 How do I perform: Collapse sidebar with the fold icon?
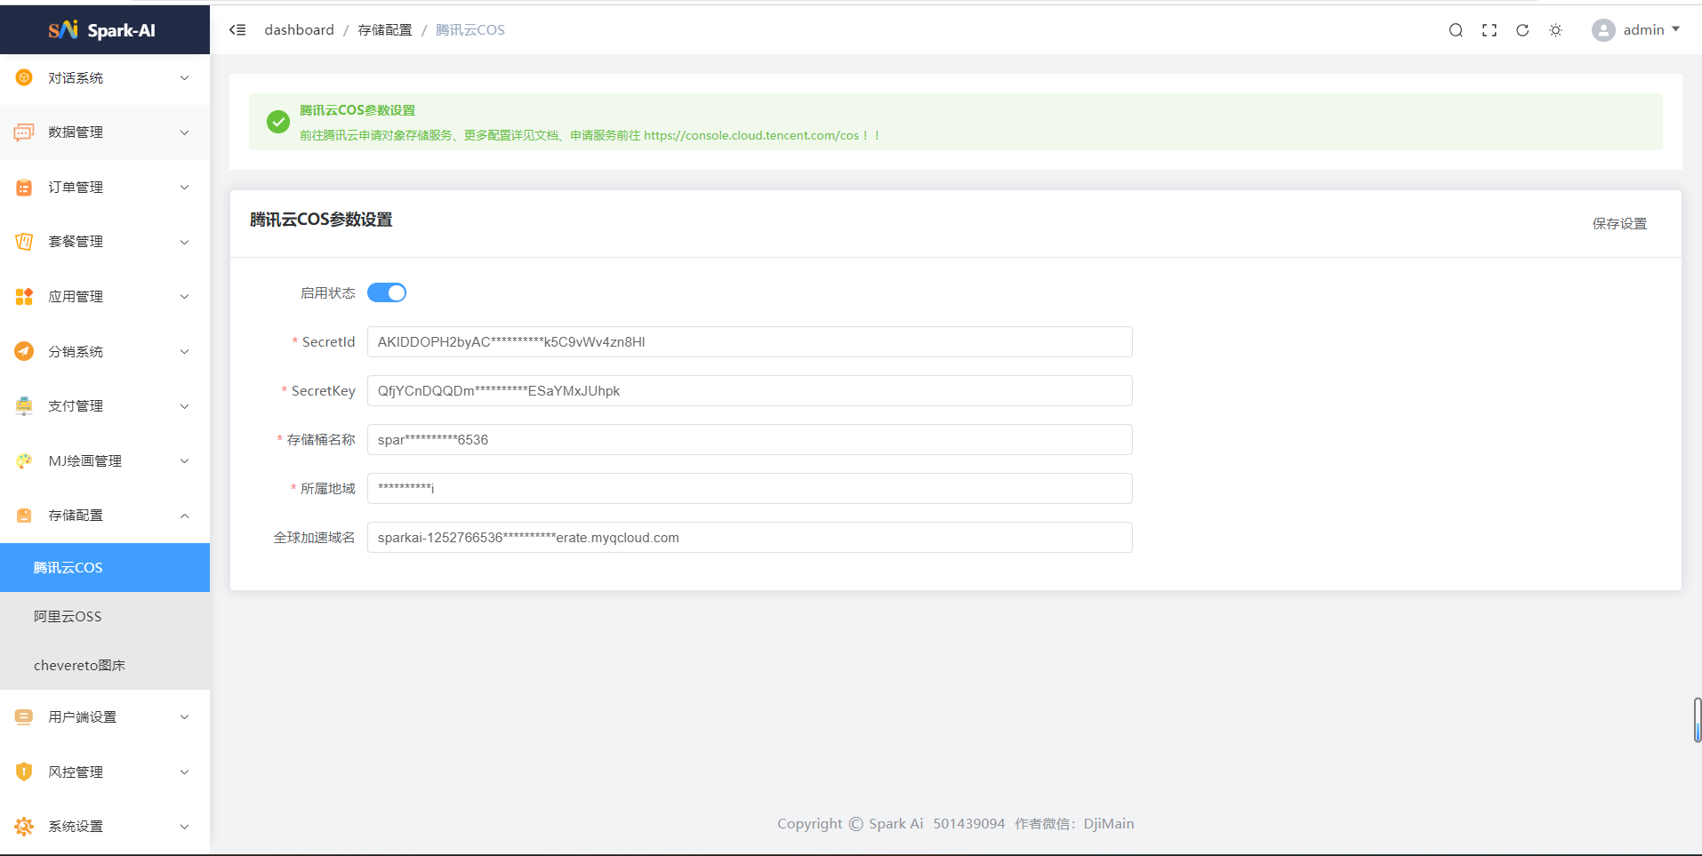(237, 30)
